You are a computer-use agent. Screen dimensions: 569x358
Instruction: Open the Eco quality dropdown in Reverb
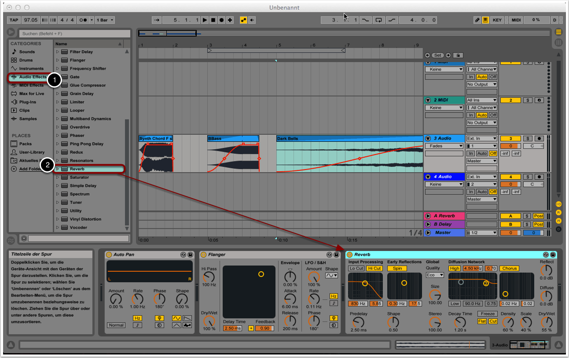[435, 275]
